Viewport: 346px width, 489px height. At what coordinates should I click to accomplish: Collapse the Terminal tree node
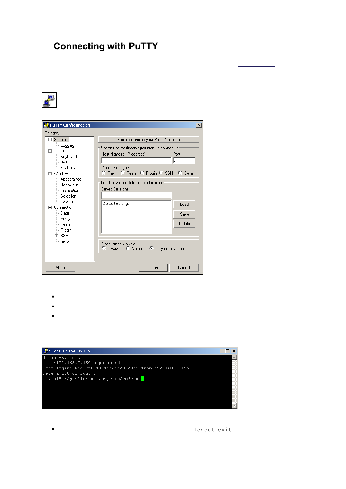coord(50,151)
